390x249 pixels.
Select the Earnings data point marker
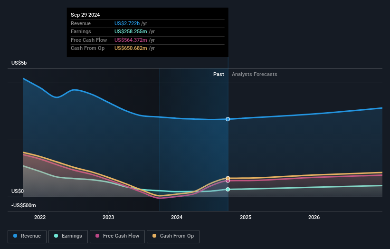coord(228,189)
